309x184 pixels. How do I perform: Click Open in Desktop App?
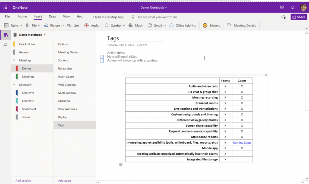(x=108, y=17)
